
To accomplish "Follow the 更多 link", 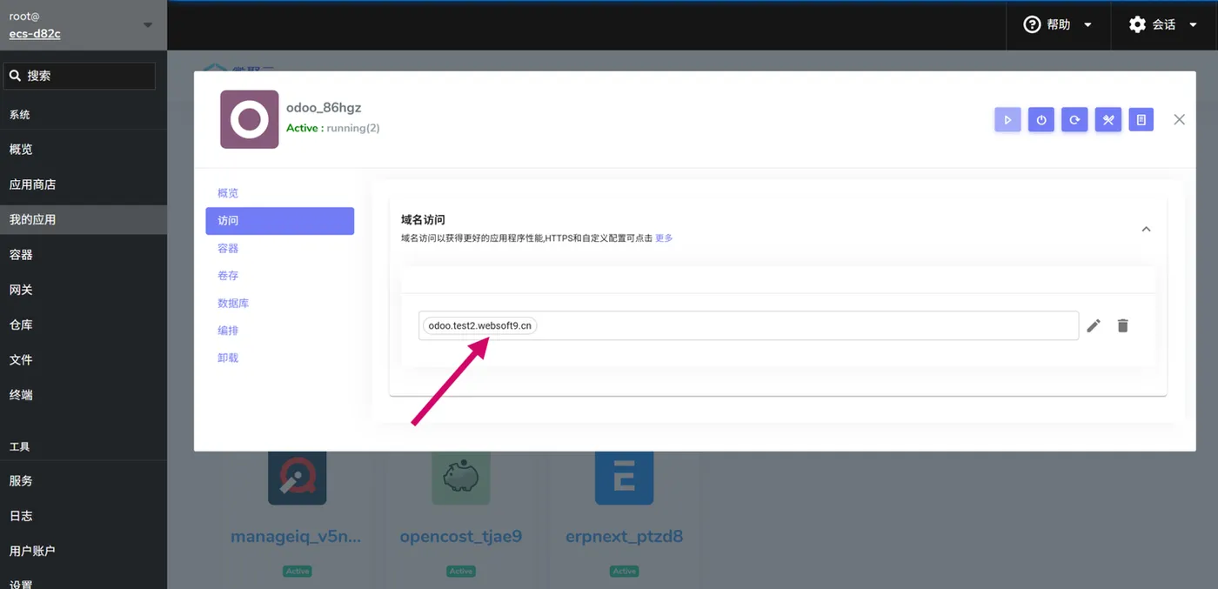I will click(664, 238).
